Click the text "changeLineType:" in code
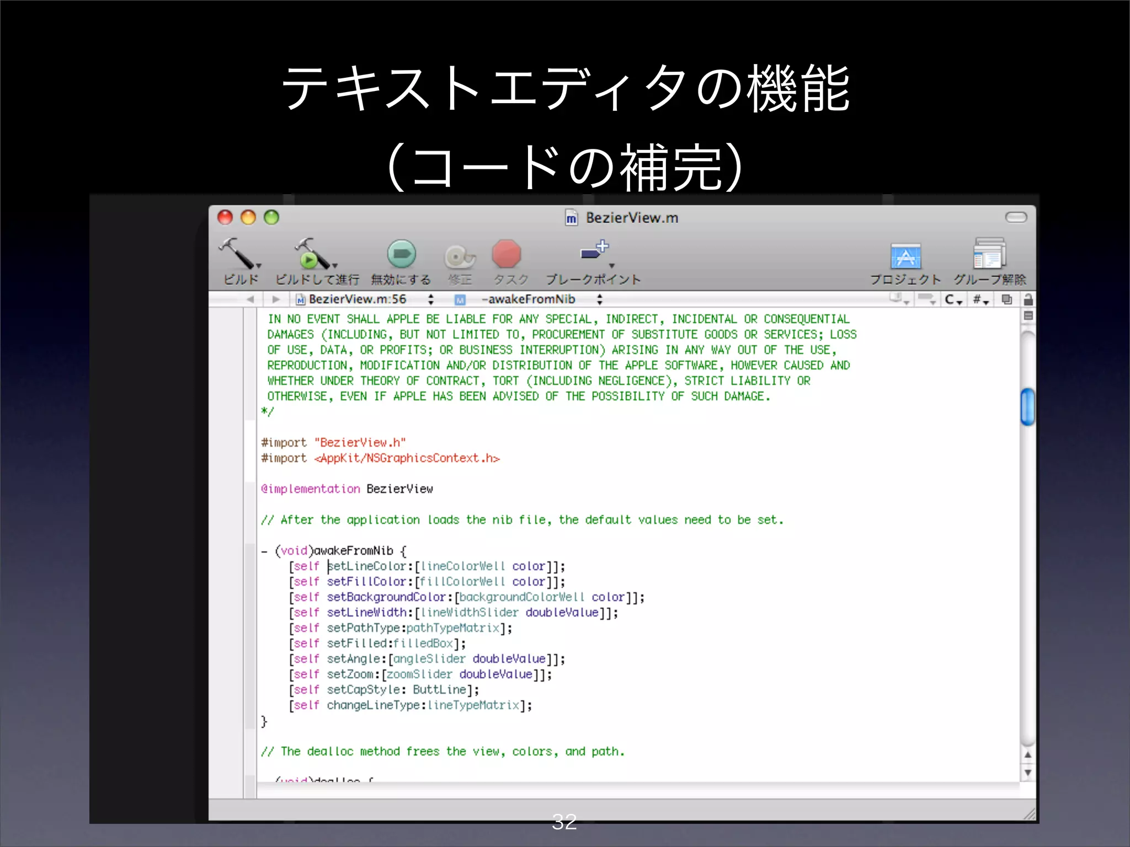Viewport: 1130px width, 847px height. (x=376, y=705)
